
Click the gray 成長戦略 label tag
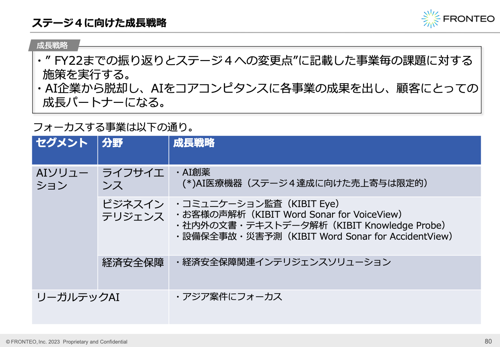pyautogui.click(x=54, y=45)
